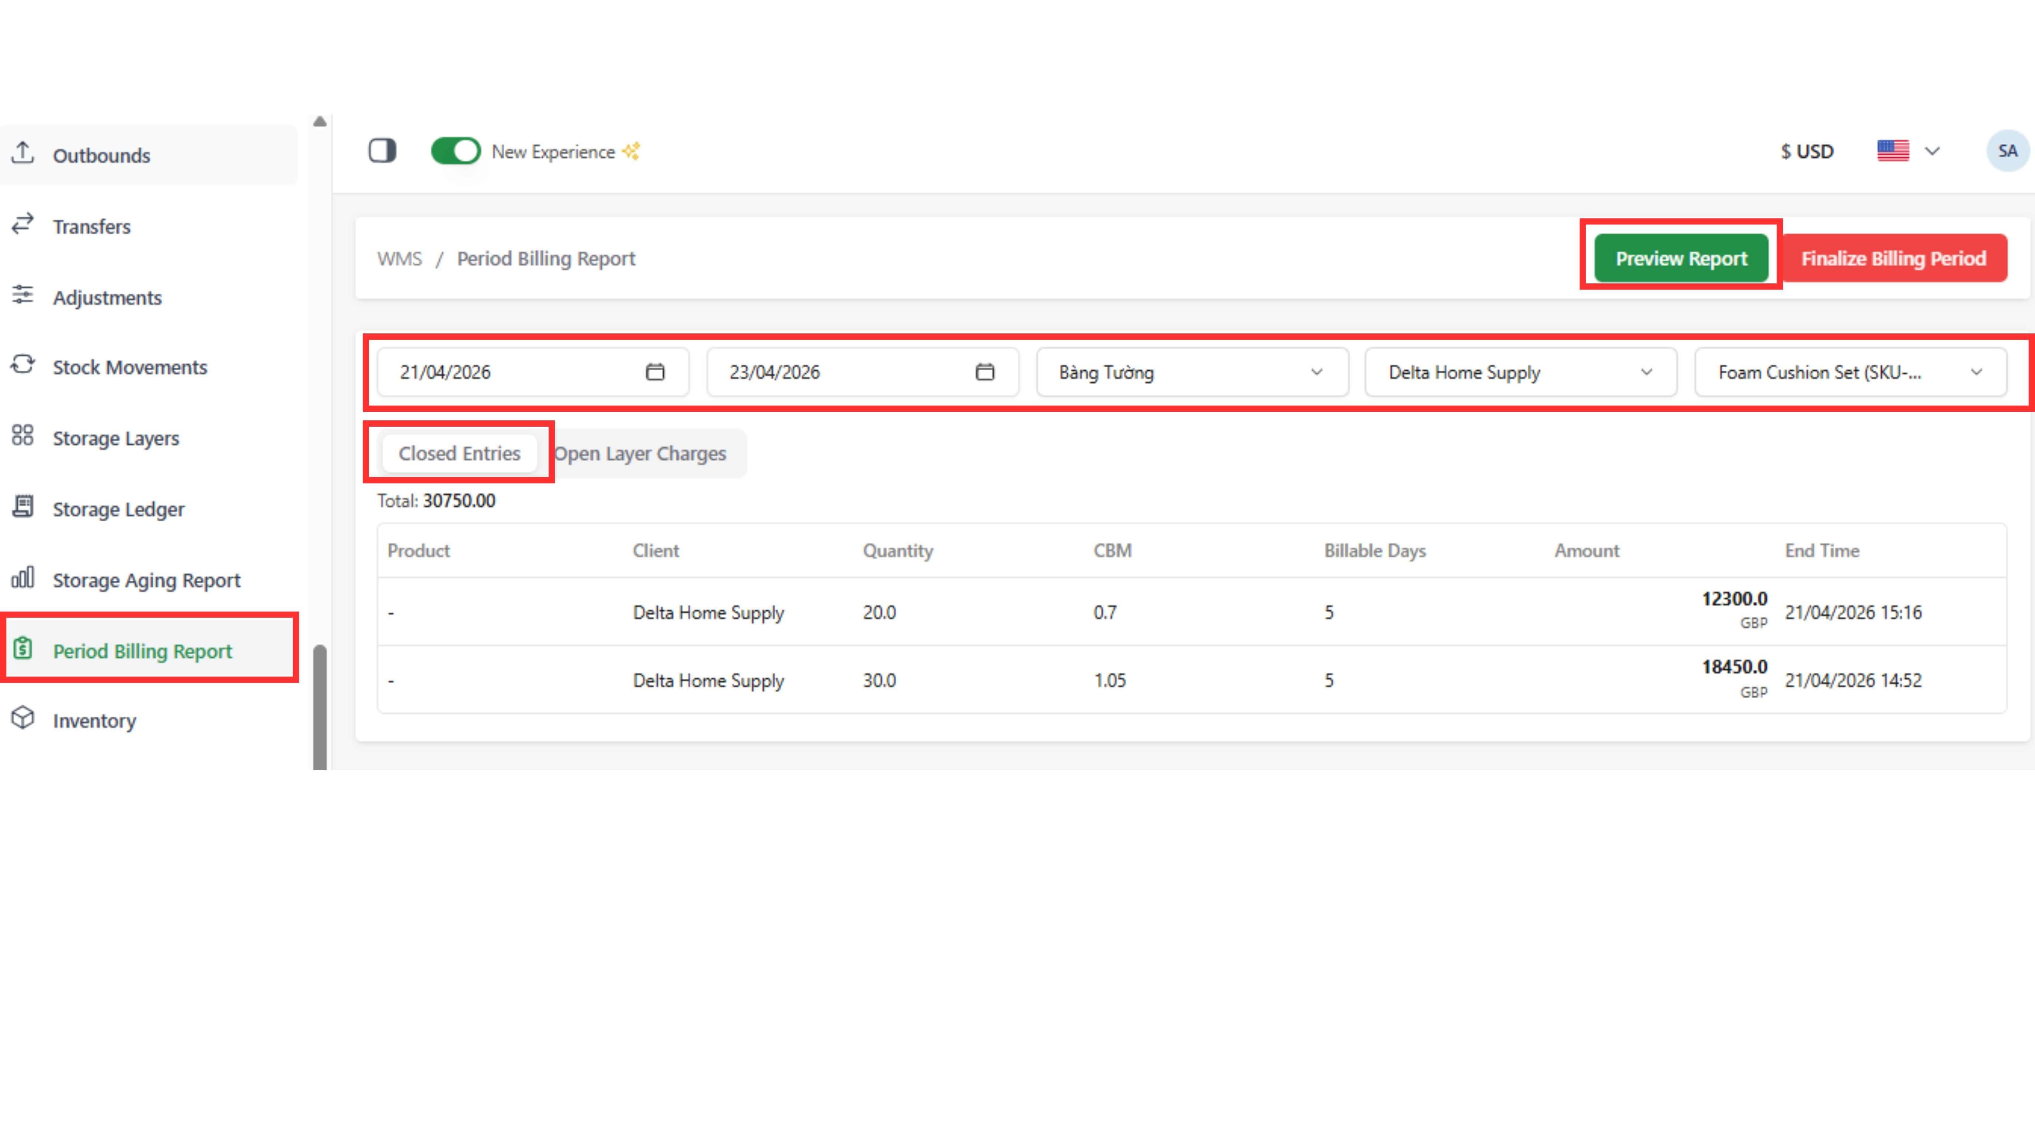The height and width of the screenshot is (1144, 2035).
Task: Expand the Delta Home Supply client dropdown
Action: tap(1520, 372)
